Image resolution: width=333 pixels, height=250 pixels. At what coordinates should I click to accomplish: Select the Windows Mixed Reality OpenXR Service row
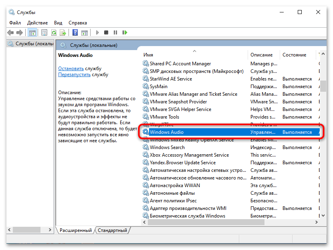(x=231, y=139)
